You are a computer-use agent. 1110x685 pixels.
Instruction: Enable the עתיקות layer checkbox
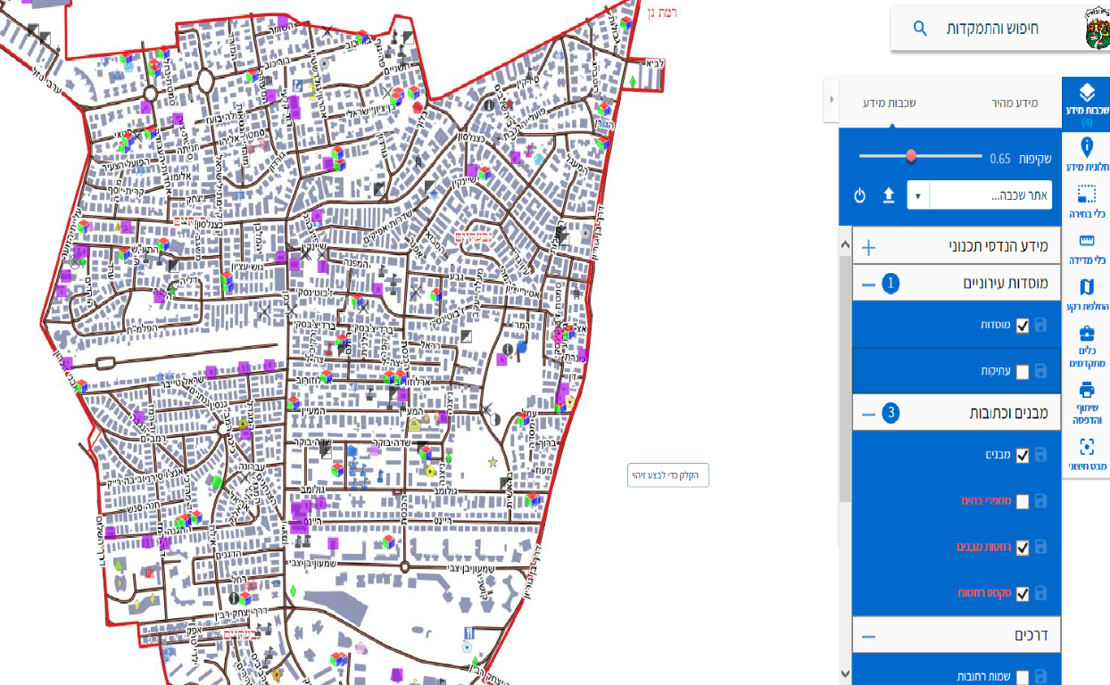[x=1023, y=371]
